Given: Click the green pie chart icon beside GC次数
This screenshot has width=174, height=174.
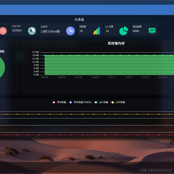Looking at the screenshot, I should pyautogui.click(x=124, y=31).
